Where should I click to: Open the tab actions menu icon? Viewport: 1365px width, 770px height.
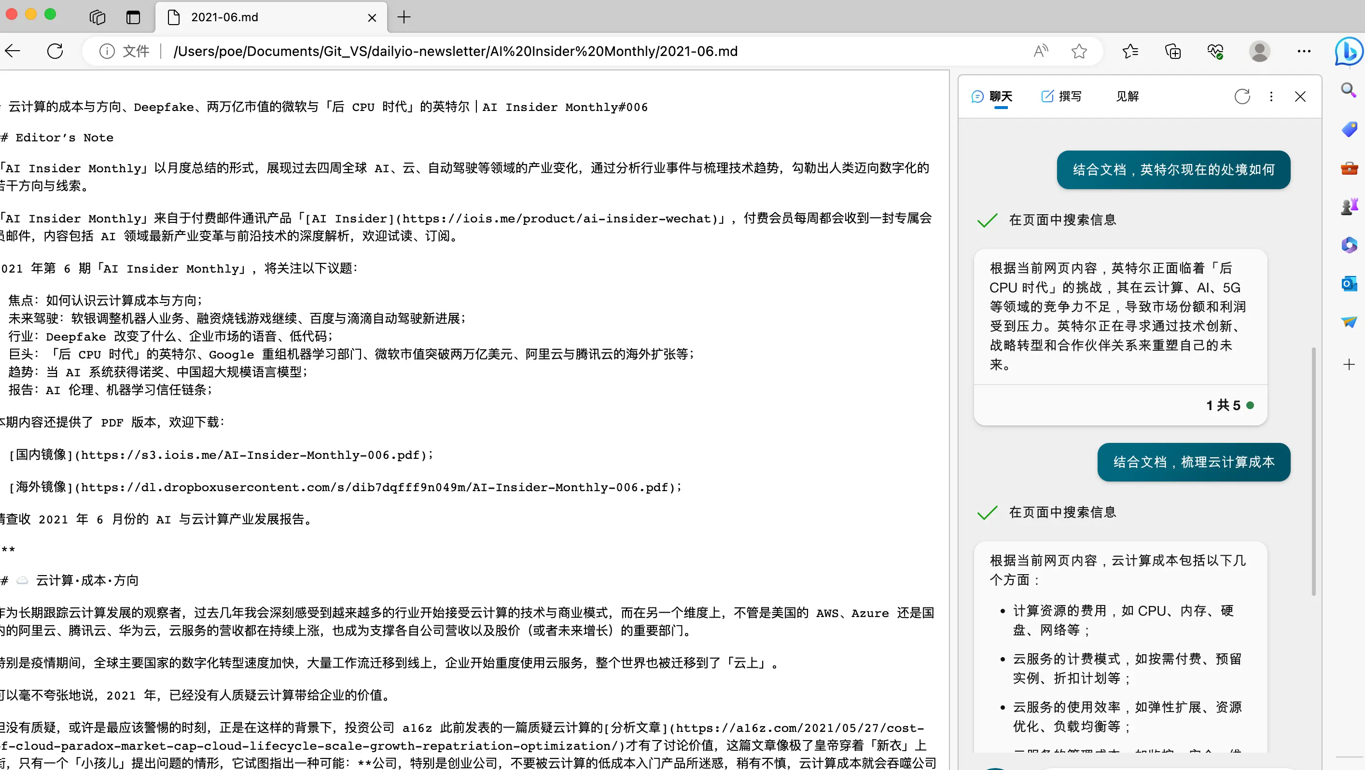point(133,17)
